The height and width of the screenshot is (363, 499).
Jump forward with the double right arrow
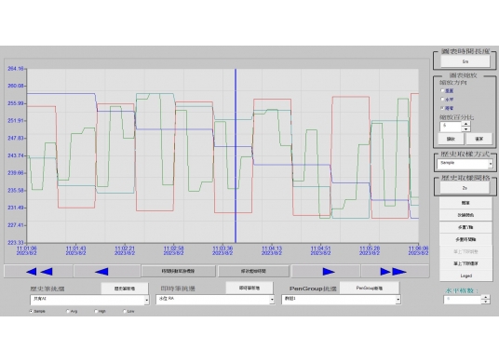pos(395,272)
